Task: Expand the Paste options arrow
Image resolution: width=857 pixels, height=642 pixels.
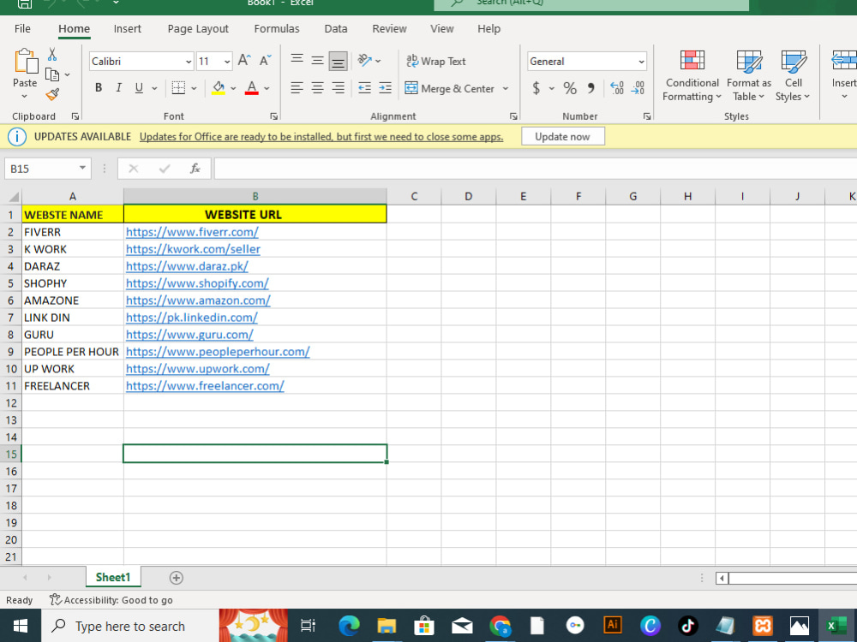Action: click(25, 97)
